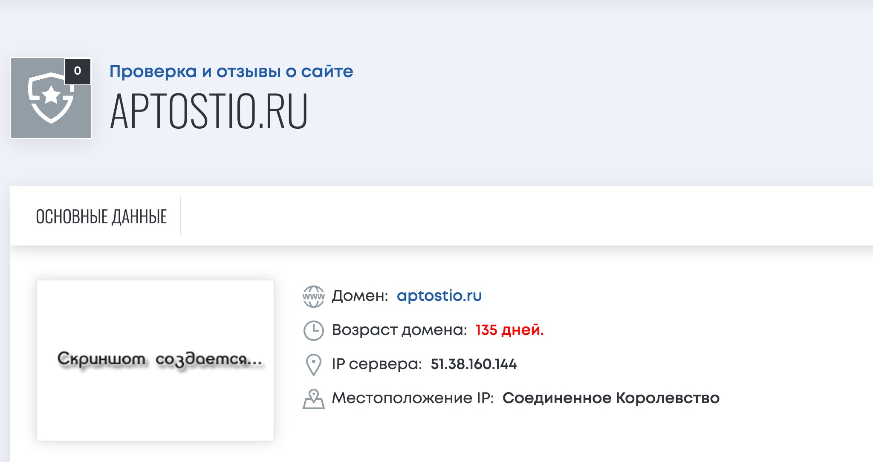Click the location pin icon beside IP сервера
873x462 pixels.
coord(314,365)
